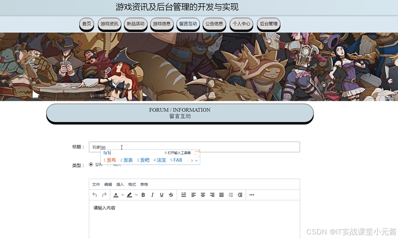Open the 个人中心 page
The width and height of the screenshot is (398, 239).
coord(241,24)
